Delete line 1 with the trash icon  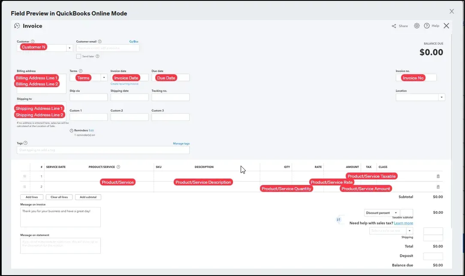coord(438,176)
